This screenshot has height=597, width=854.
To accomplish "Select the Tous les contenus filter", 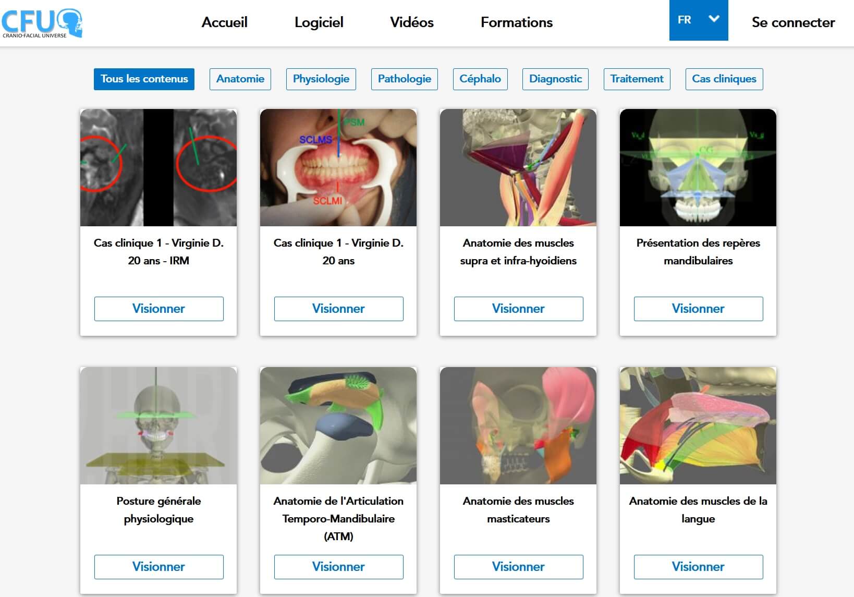I will click(144, 79).
